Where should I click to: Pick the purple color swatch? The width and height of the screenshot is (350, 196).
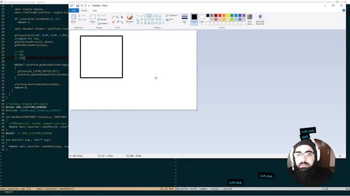click(x=244, y=15)
